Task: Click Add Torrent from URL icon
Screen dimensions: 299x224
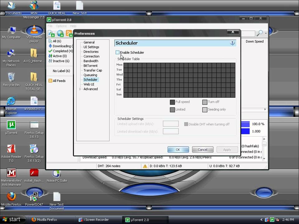Action: click(x=60, y=33)
